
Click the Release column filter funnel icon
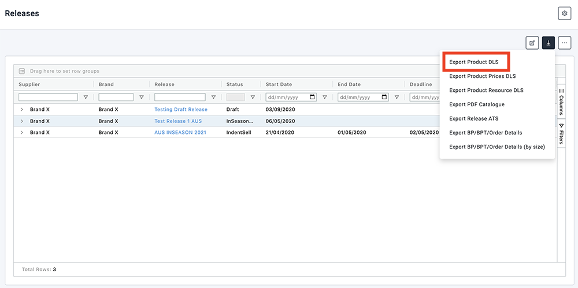(213, 98)
